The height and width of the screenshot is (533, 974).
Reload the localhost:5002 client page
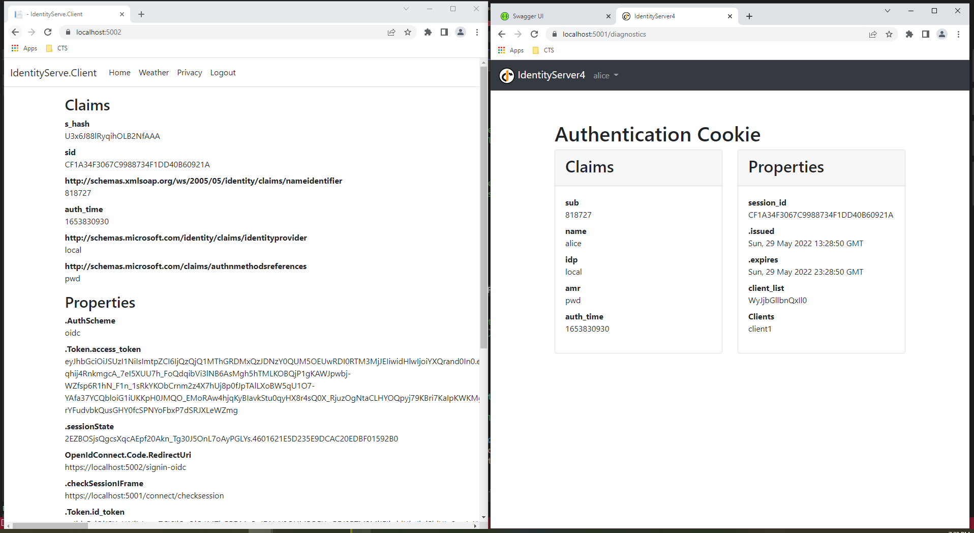coord(48,32)
